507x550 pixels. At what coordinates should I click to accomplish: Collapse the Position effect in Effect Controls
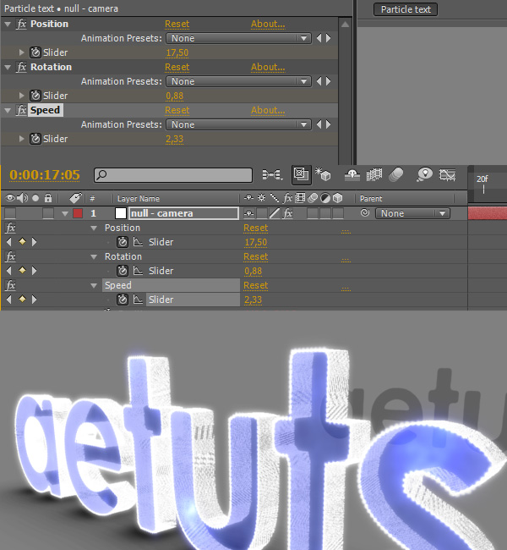(x=8, y=25)
